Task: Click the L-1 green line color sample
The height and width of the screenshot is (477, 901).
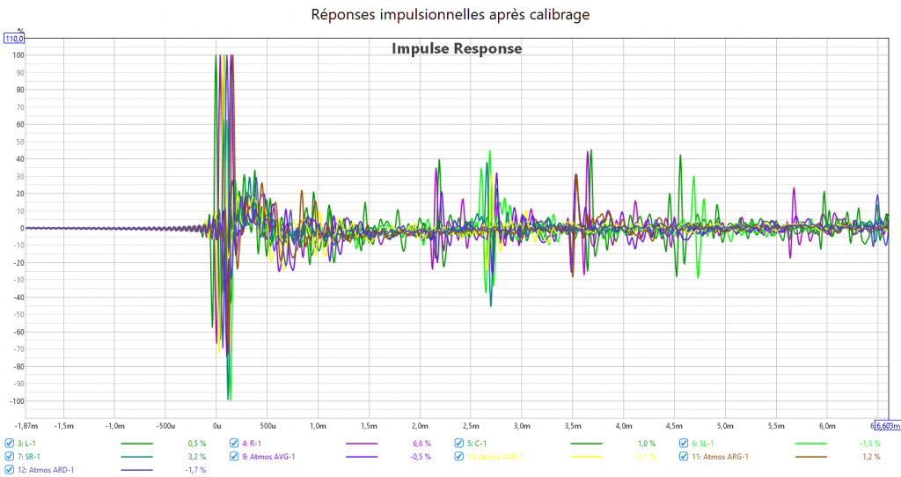Action: [136, 444]
